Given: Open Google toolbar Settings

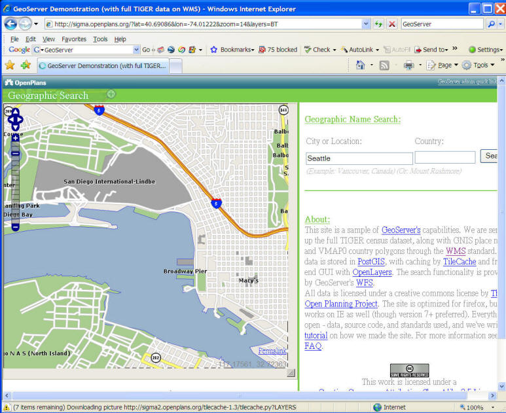Looking at the screenshot, I should (486, 50).
